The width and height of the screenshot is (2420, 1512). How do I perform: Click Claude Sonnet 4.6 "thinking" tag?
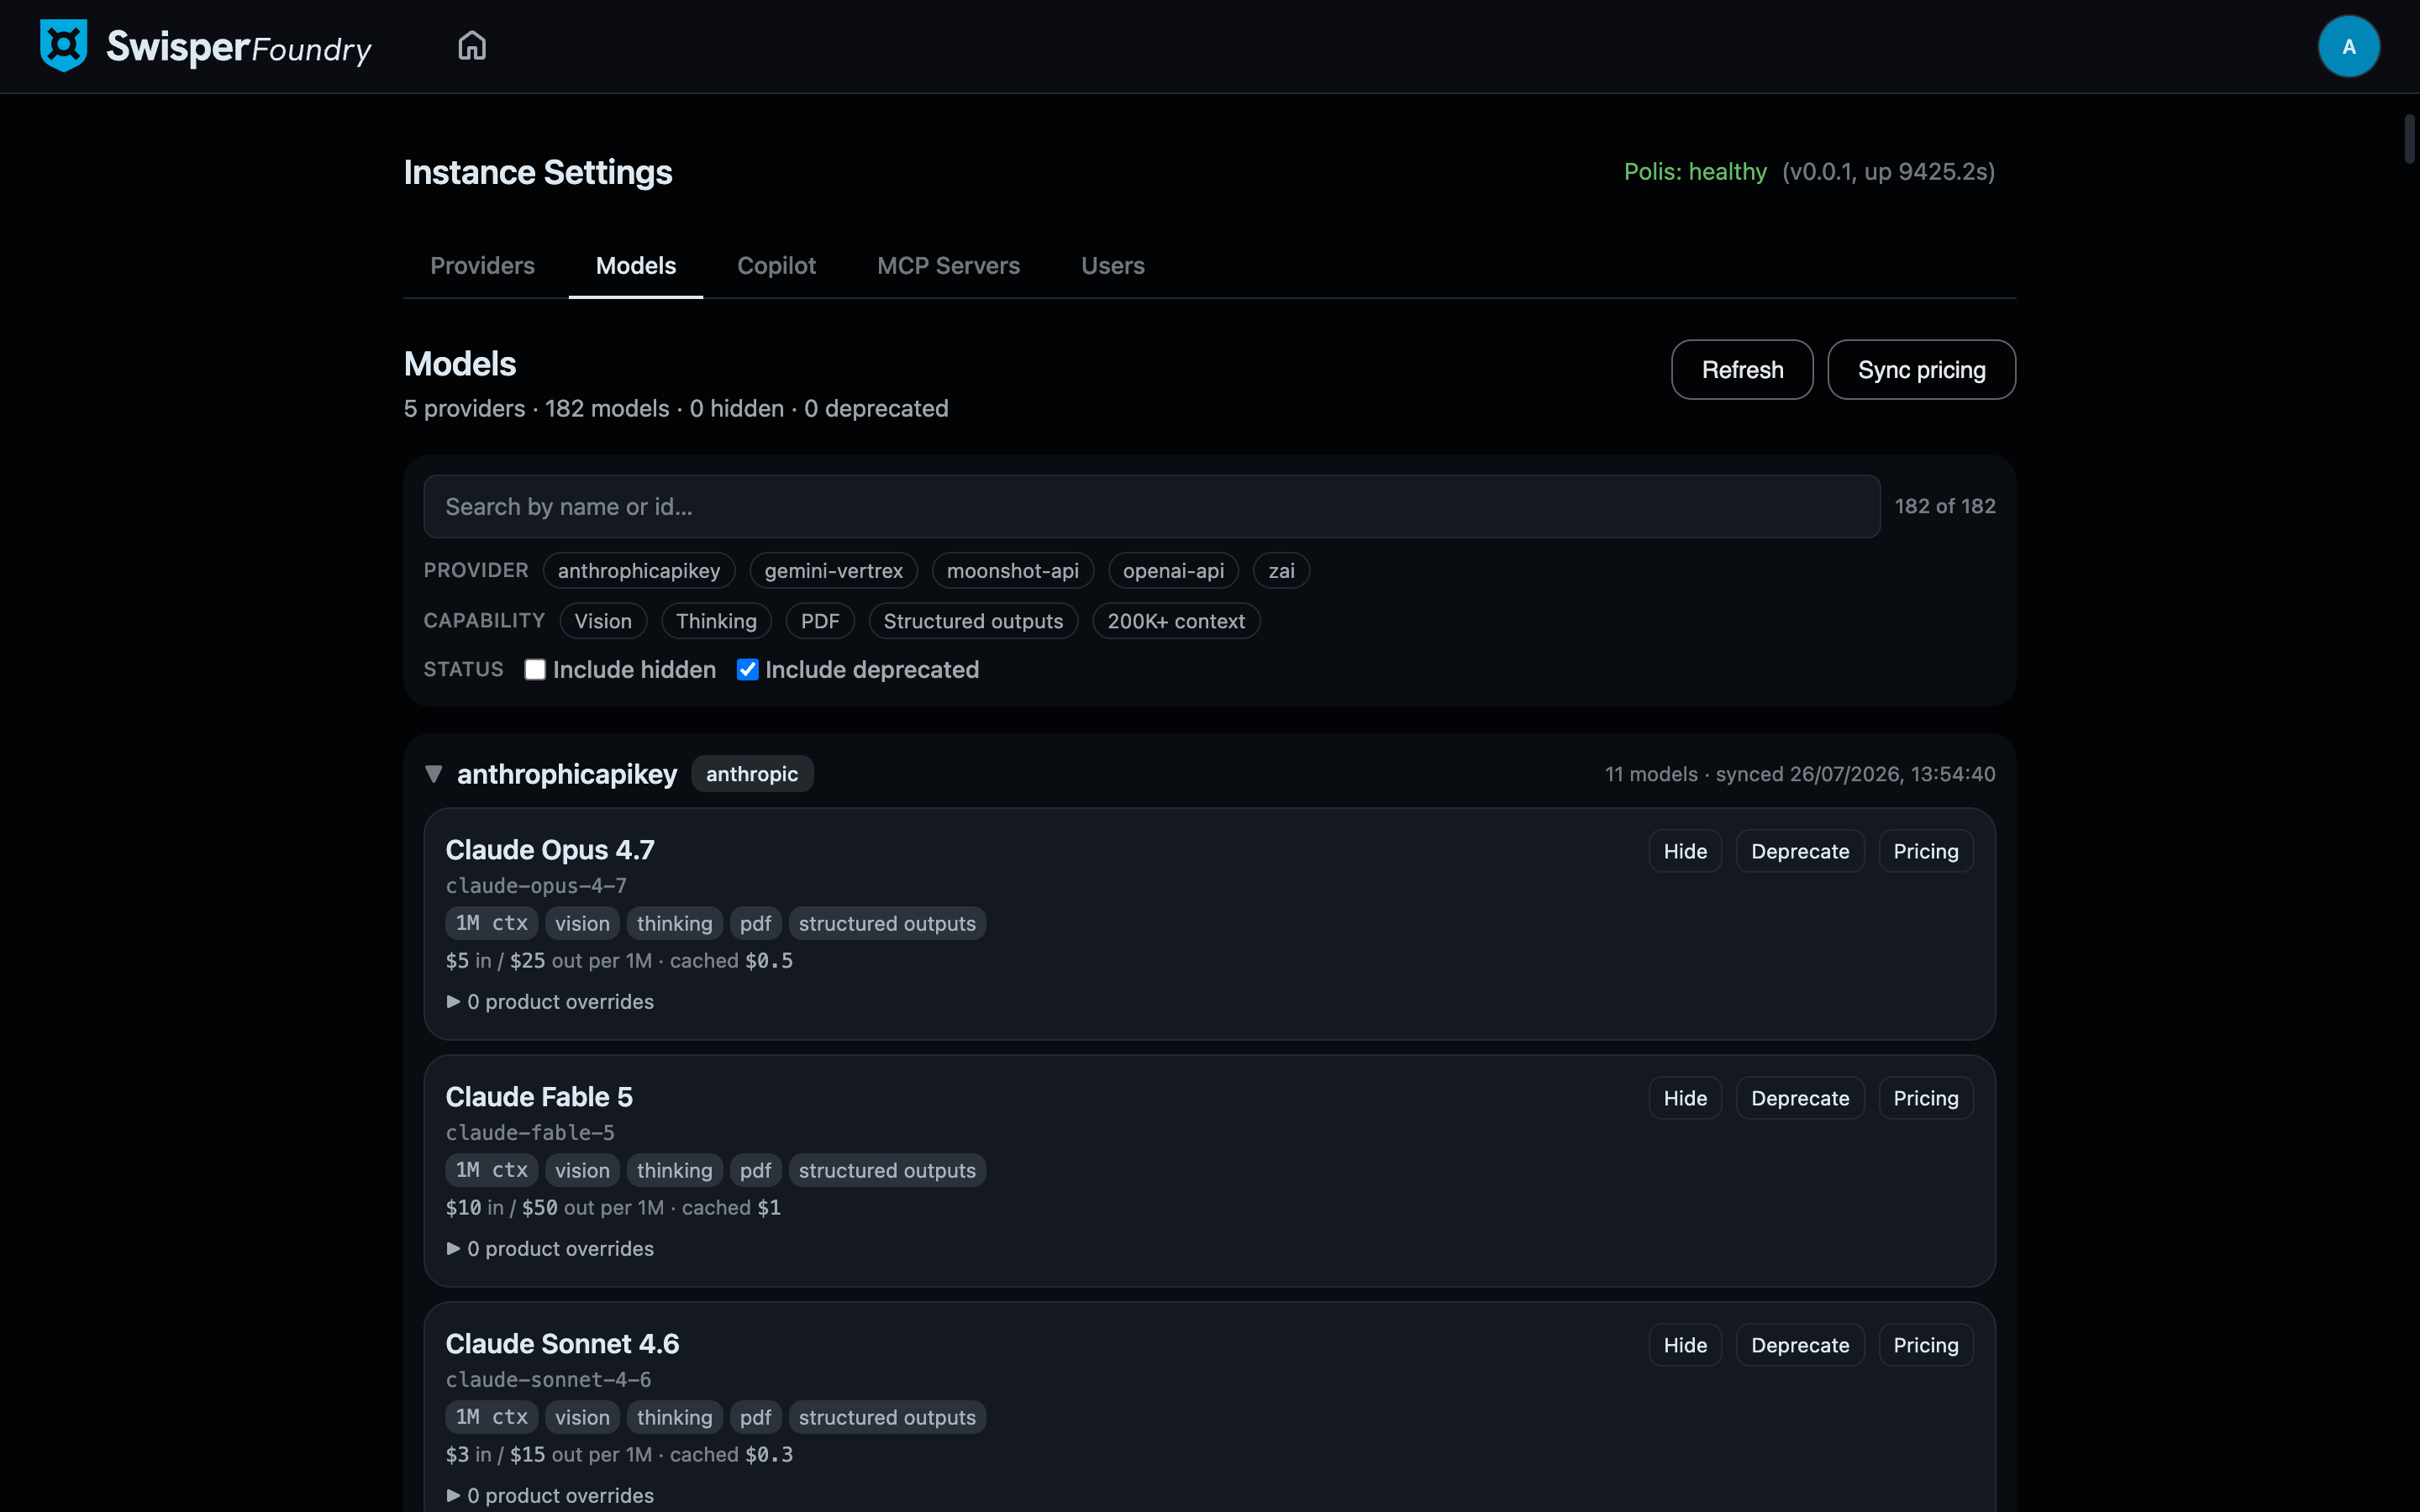coord(674,1417)
